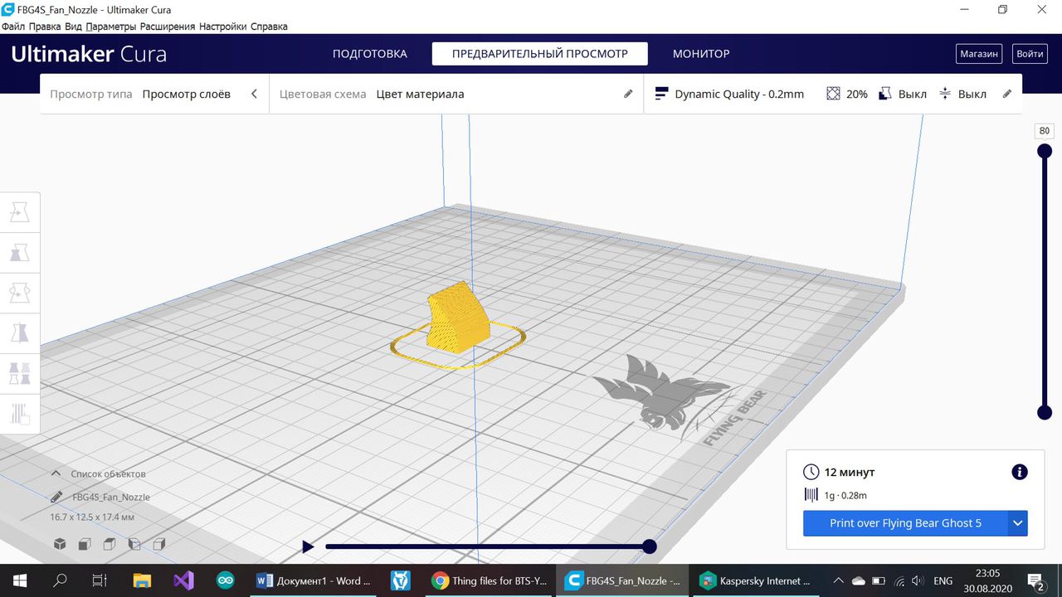Open Arduino IDE from taskbar
1062x597 pixels.
pyautogui.click(x=225, y=580)
